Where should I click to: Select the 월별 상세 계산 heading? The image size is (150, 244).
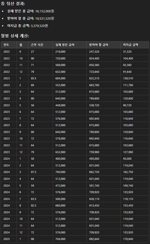pos(15,36)
